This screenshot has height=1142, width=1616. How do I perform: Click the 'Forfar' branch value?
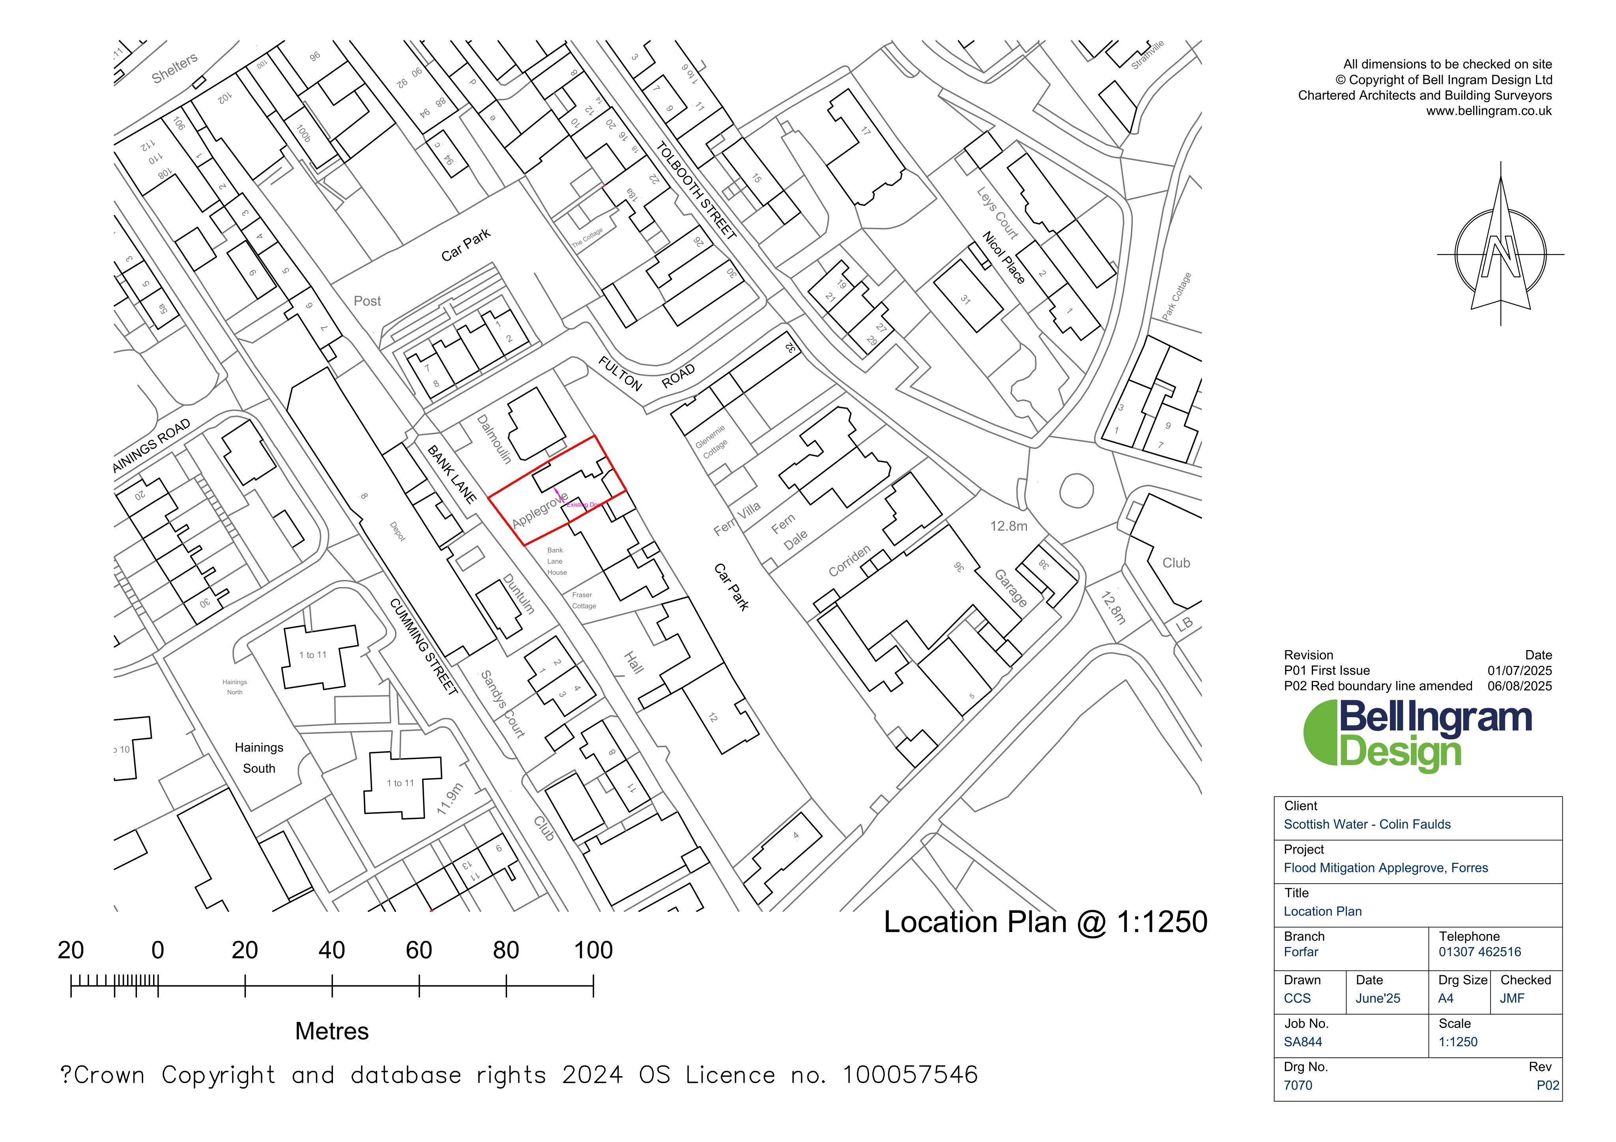pyautogui.click(x=1301, y=952)
